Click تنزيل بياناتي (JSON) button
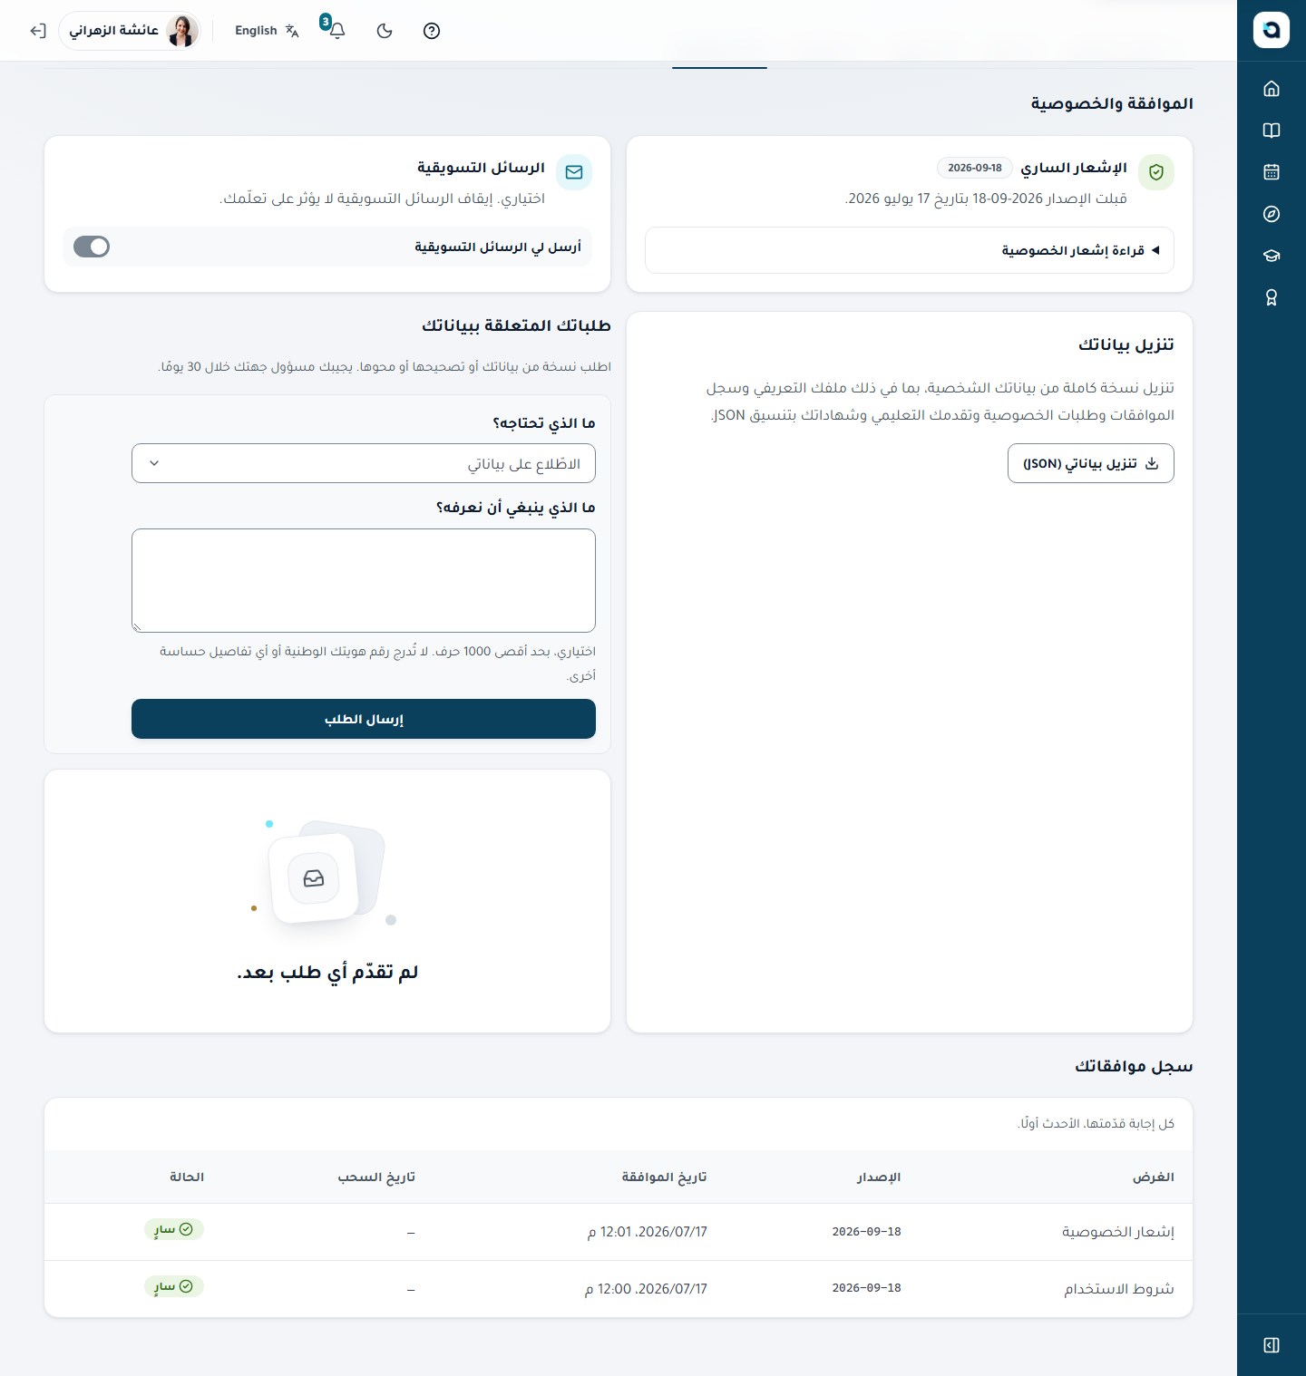 (x=1091, y=463)
